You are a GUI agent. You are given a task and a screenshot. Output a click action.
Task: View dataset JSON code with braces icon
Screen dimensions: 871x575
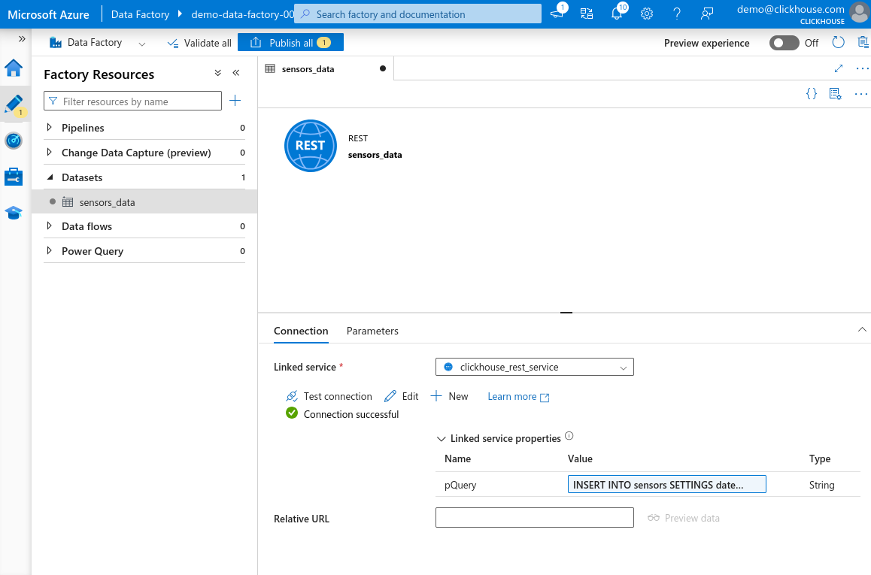[812, 94]
